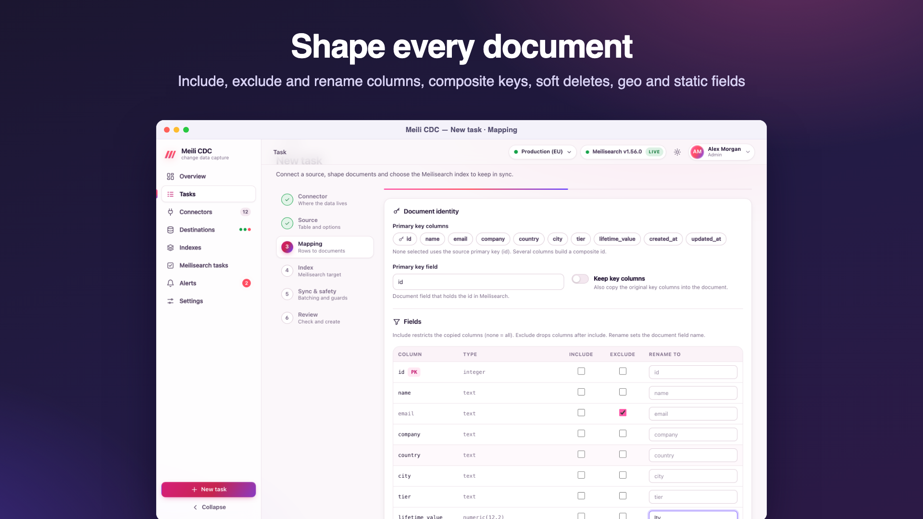The width and height of the screenshot is (923, 519).
Task: Expand the Alex Morgan account menu
Action: tap(722, 152)
